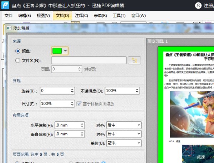
Task: Open the 注释(C) menu
Action: (81, 16)
